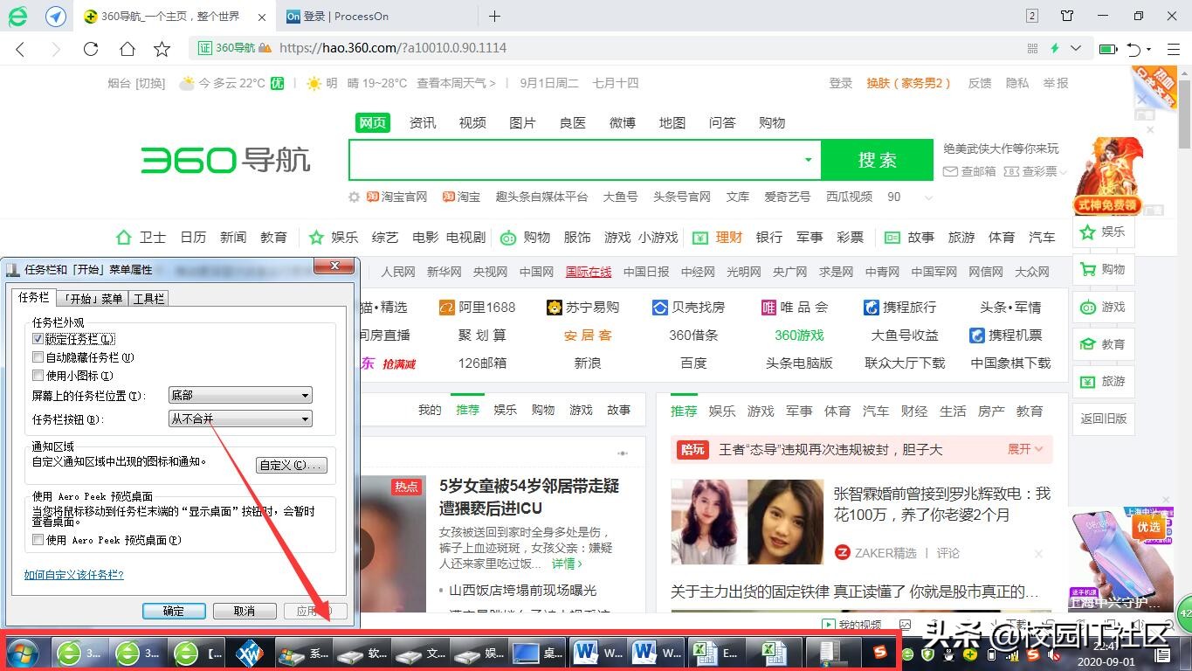This screenshot has width=1192, height=671.
Task: Open the browser hamburger menu
Action: coord(1174,49)
